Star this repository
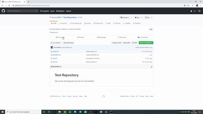The image size is (203, 114). [x=137, y=17]
